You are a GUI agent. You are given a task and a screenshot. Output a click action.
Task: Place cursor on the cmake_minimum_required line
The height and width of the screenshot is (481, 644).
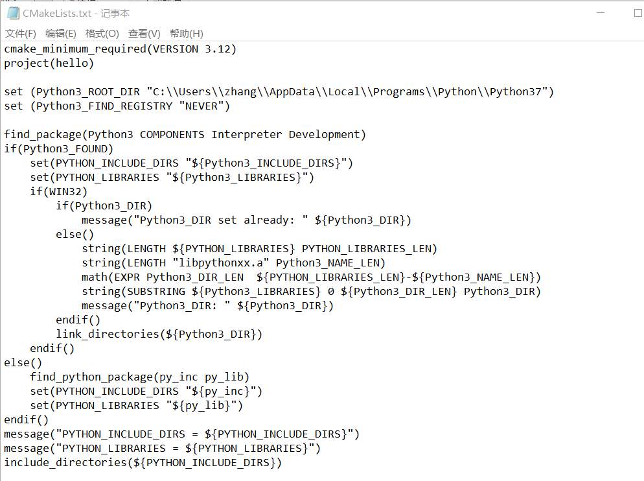point(120,49)
